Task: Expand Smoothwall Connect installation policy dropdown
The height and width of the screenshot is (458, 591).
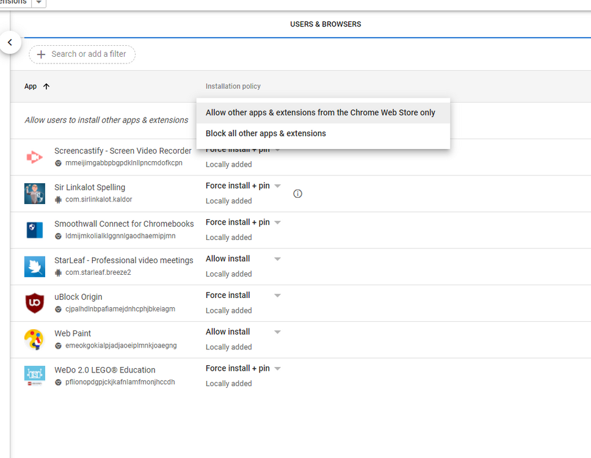Action: click(277, 222)
